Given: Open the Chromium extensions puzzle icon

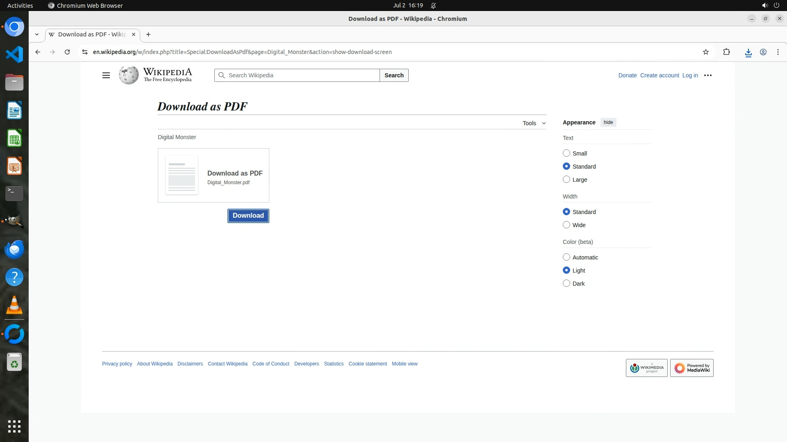Looking at the screenshot, I should pos(726,52).
